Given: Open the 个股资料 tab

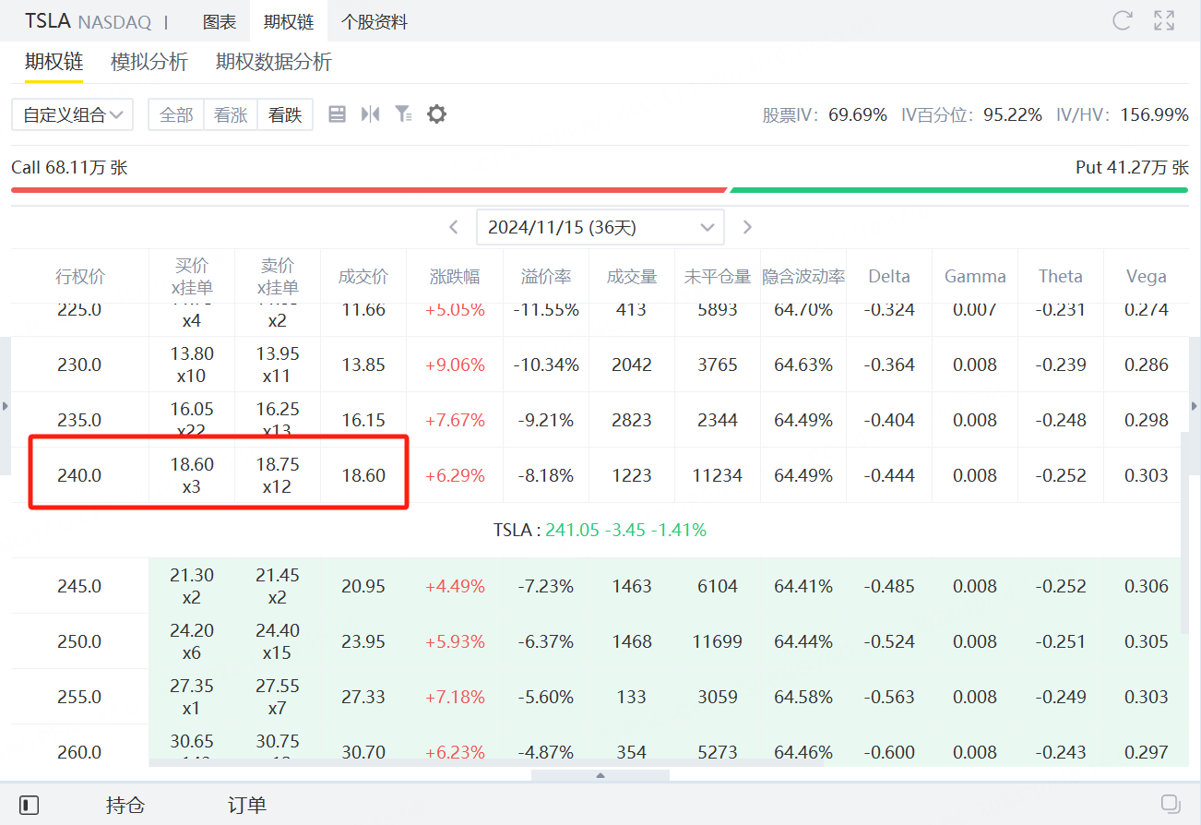Looking at the screenshot, I should pyautogui.click(x=373, y=20).
